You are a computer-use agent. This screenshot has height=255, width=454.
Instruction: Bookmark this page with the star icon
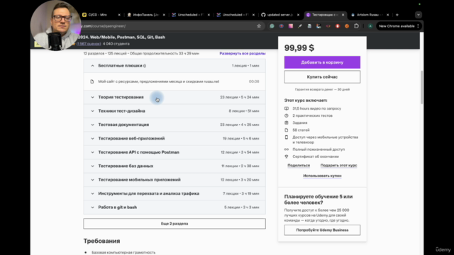[x=259, y=26]
